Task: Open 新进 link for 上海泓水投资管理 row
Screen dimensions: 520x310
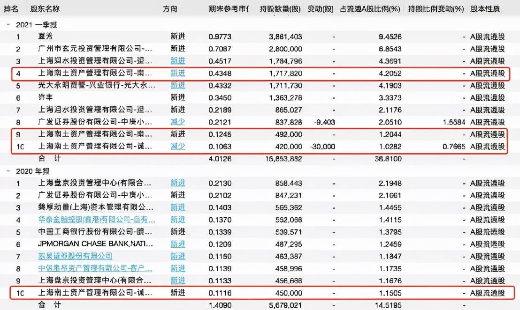Action: [177, 60]
